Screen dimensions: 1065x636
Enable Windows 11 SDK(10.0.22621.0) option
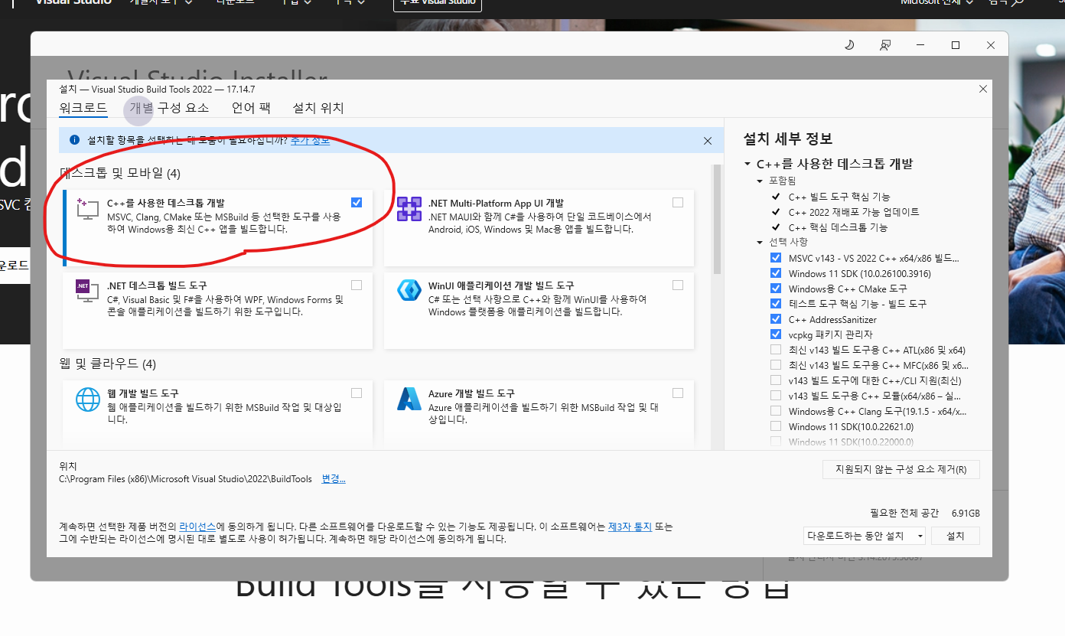point(776,426)
